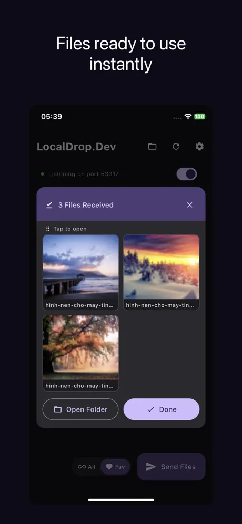Open the received files folder icon in header
242x524 pixels.
pyautogui.click(x=152, y=146)
